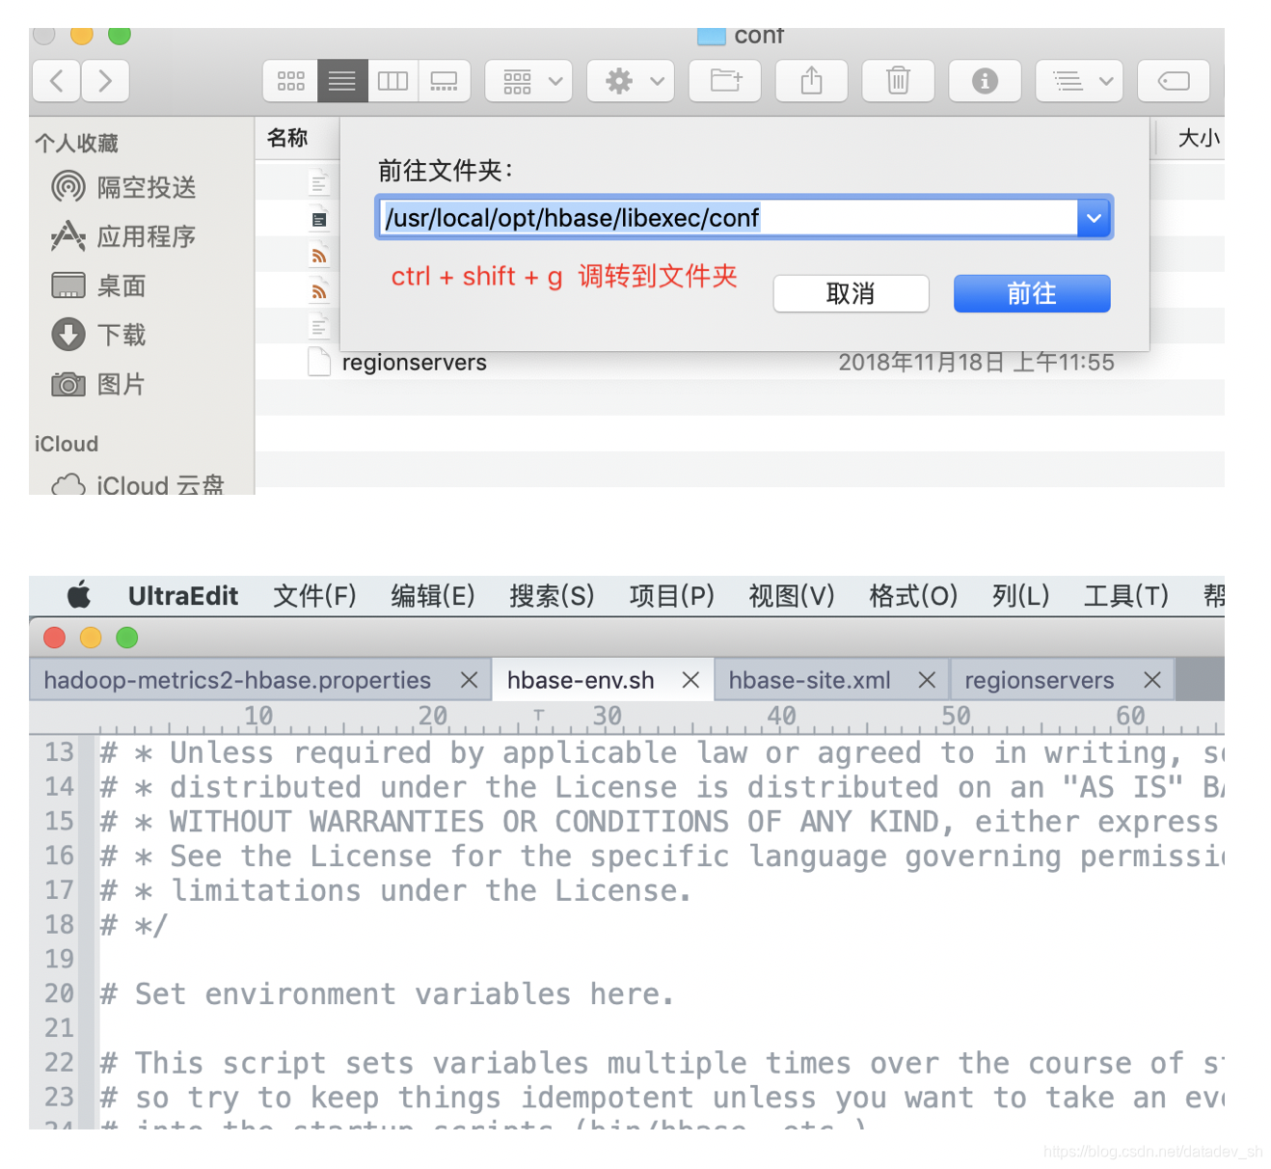Open 应用程序 (Applications) in sidebar
1271x1169 pixels.
click(123, 236)
